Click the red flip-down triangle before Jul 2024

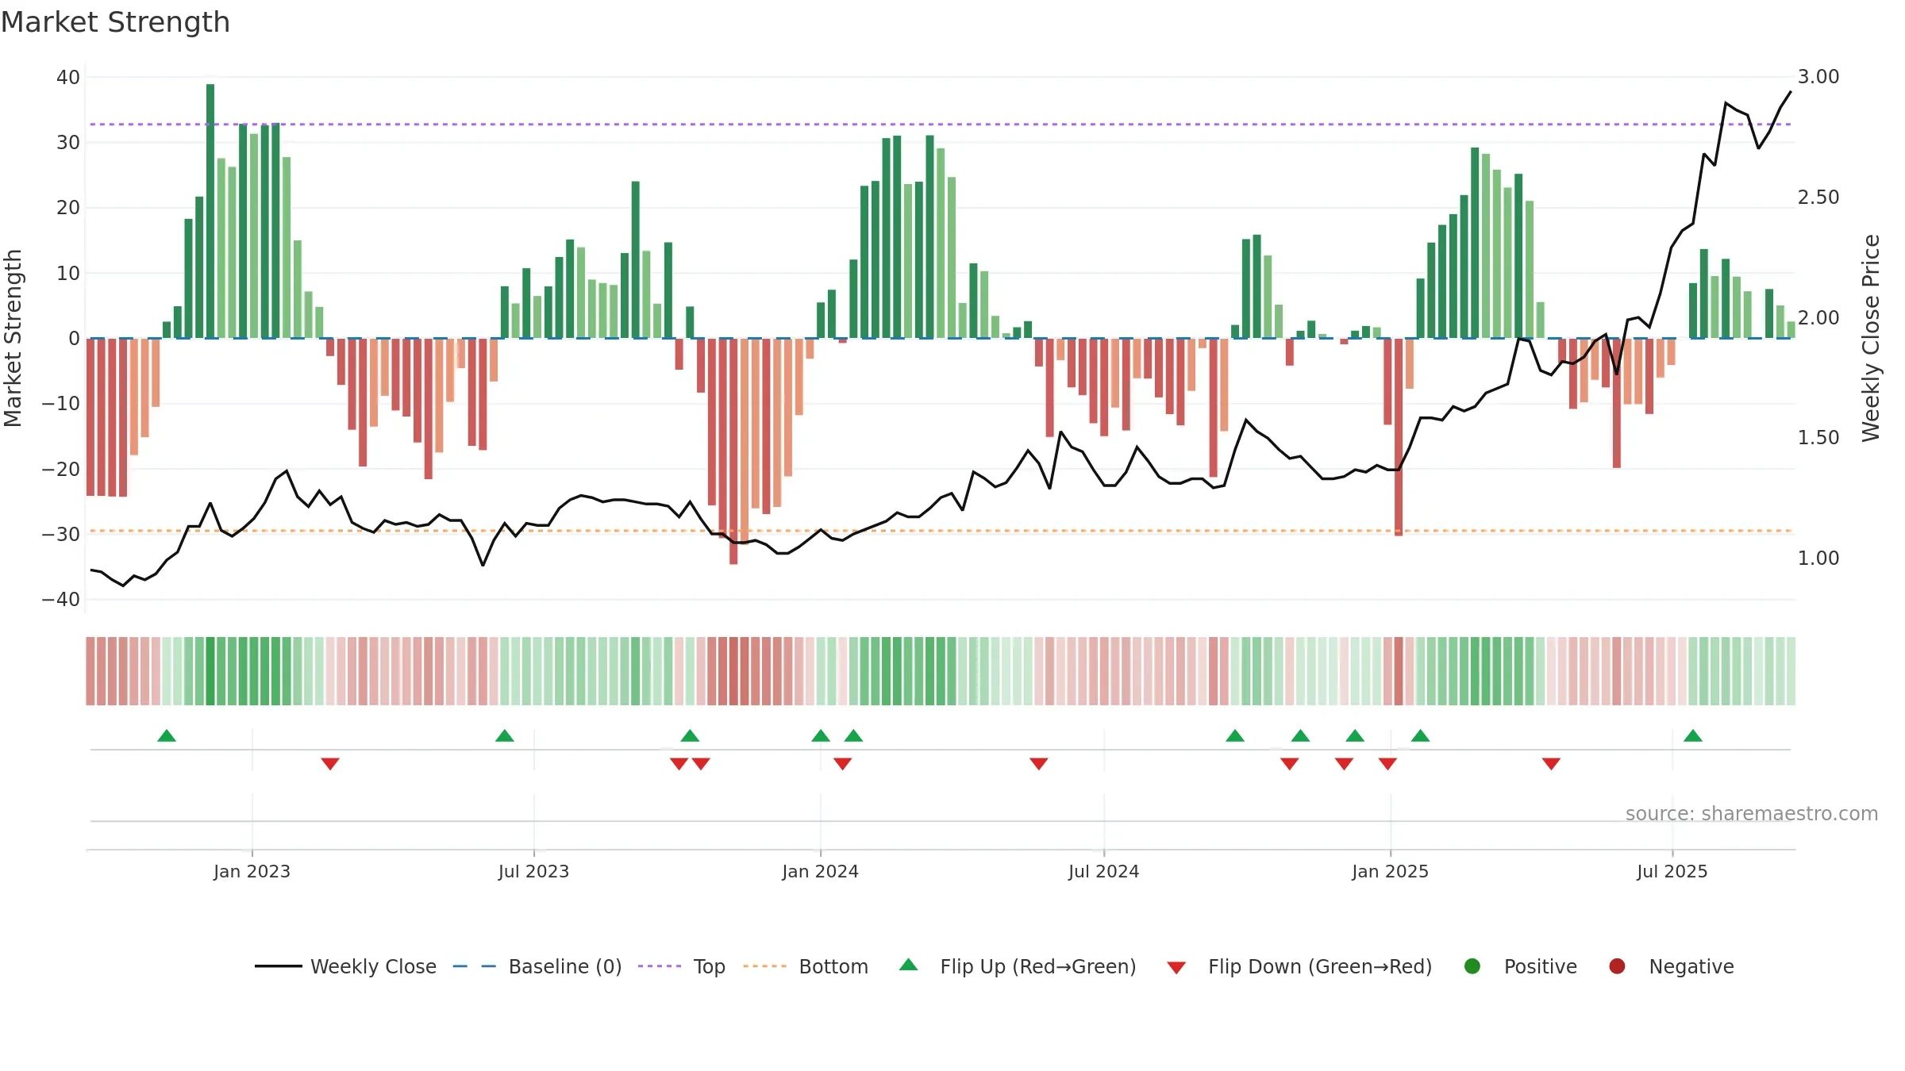tap(1039, 763)
